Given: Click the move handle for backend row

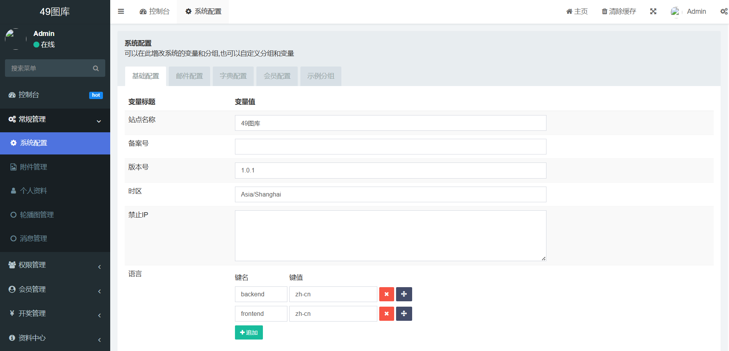Looking at the screenshot, I should [404, 294].
